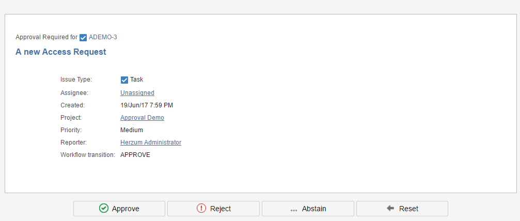
Task: Open the Unassigned assignee link
Action: click(x=137, y=93)
